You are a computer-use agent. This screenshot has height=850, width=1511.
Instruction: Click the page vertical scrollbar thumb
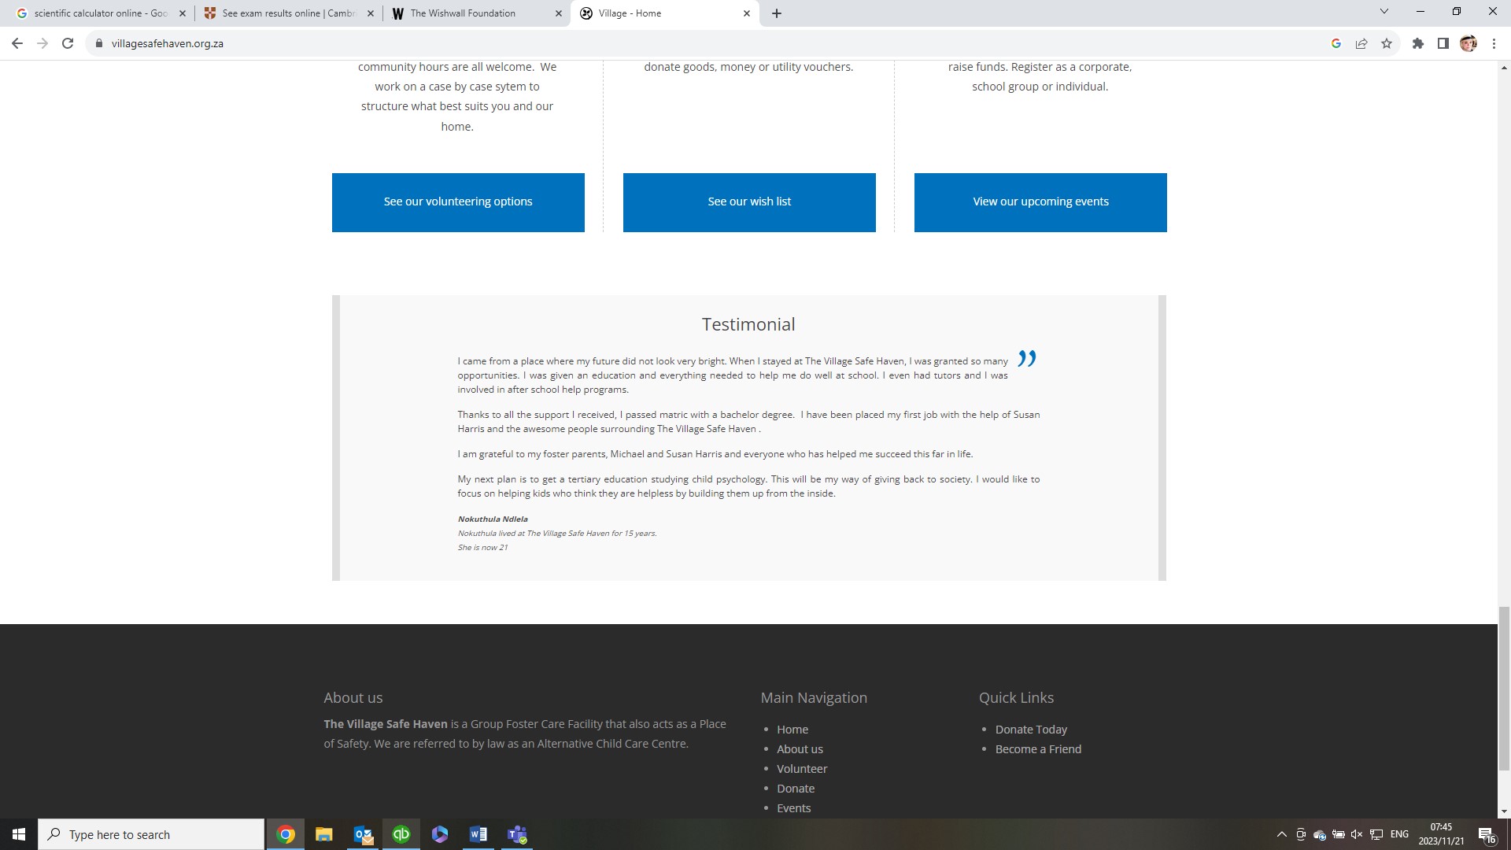click(1503, 689)
